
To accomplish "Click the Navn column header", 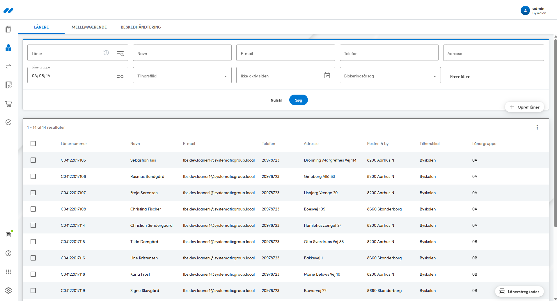I will [x=135, y=144].
